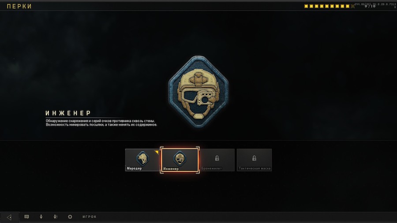The image size is (397, 223).
Task: Click the lock icon on Бронежилет
Action: click(217, 158)
